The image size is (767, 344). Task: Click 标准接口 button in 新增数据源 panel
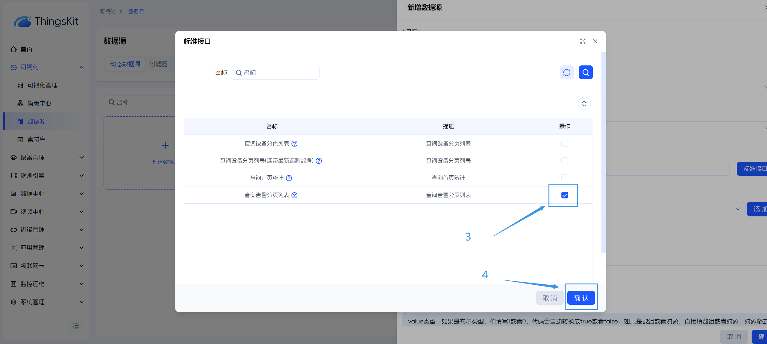pos(752,169)
